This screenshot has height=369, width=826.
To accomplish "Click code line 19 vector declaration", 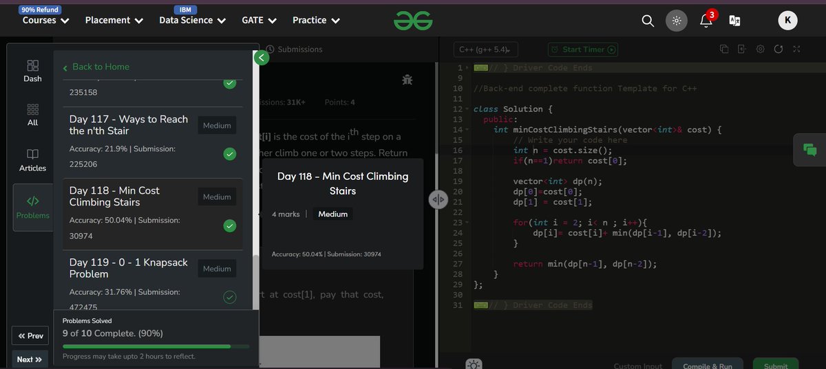I will coord(558,181).
